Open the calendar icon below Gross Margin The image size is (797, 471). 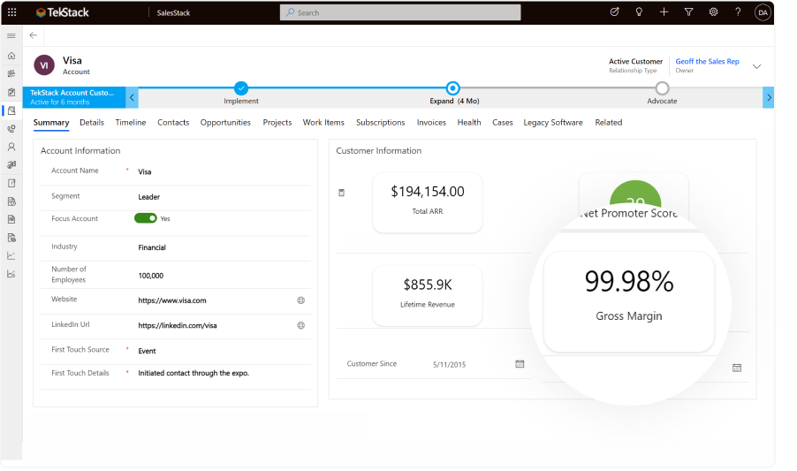[737, 368]
